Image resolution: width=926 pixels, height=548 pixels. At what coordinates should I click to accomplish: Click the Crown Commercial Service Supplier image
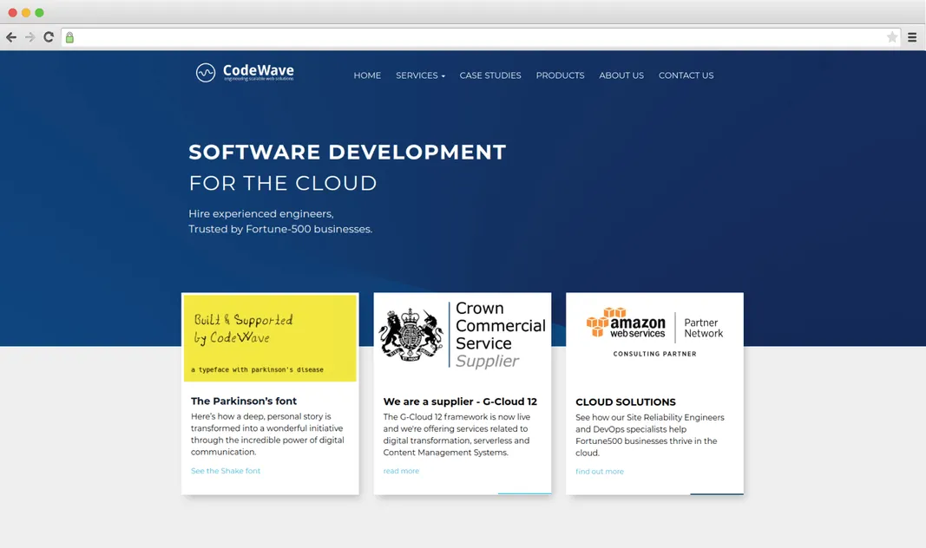coord(463,335)
